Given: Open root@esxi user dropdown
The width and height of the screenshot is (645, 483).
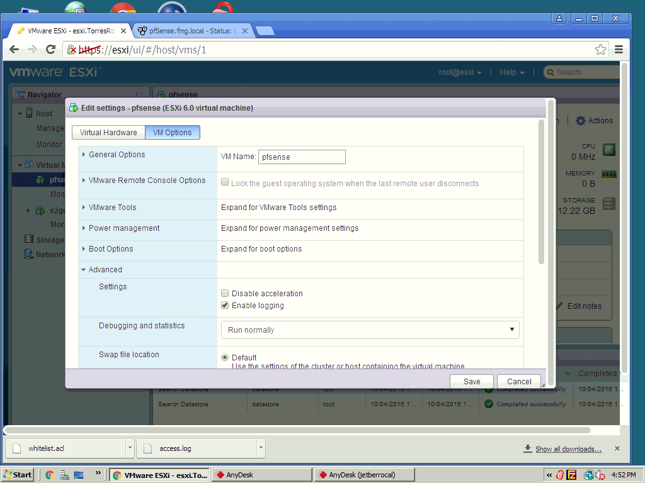Looking at the screenshot, I should (460, 72).
